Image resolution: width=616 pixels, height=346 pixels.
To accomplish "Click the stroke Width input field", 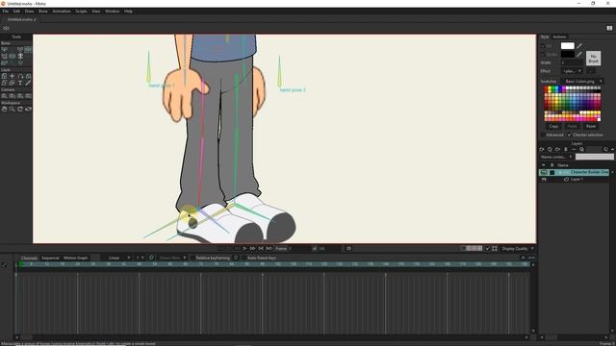I will 572,62.
